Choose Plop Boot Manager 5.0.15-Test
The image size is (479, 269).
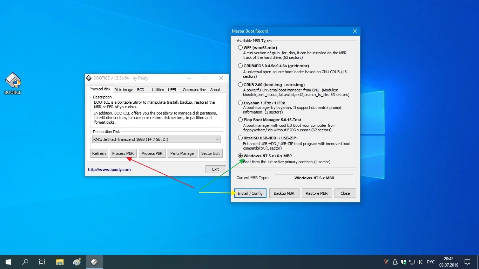(x=240, y=120)
